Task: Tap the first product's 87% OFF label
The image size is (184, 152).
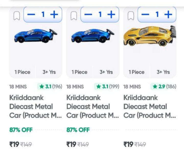Action: (x=21, y=130)
